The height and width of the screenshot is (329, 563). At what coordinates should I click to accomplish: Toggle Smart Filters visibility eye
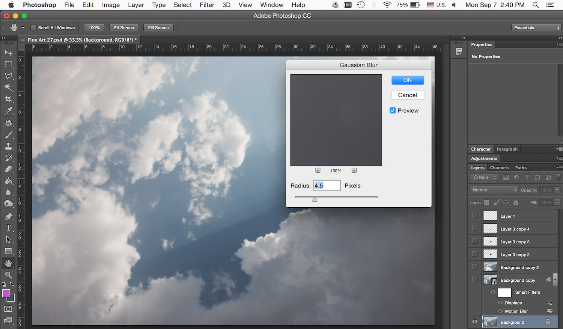click(x=493, y=292)
